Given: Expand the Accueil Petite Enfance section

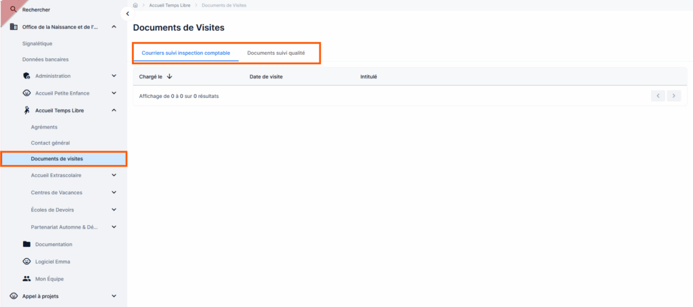Looking at the screenshot, I should point(114,93).
